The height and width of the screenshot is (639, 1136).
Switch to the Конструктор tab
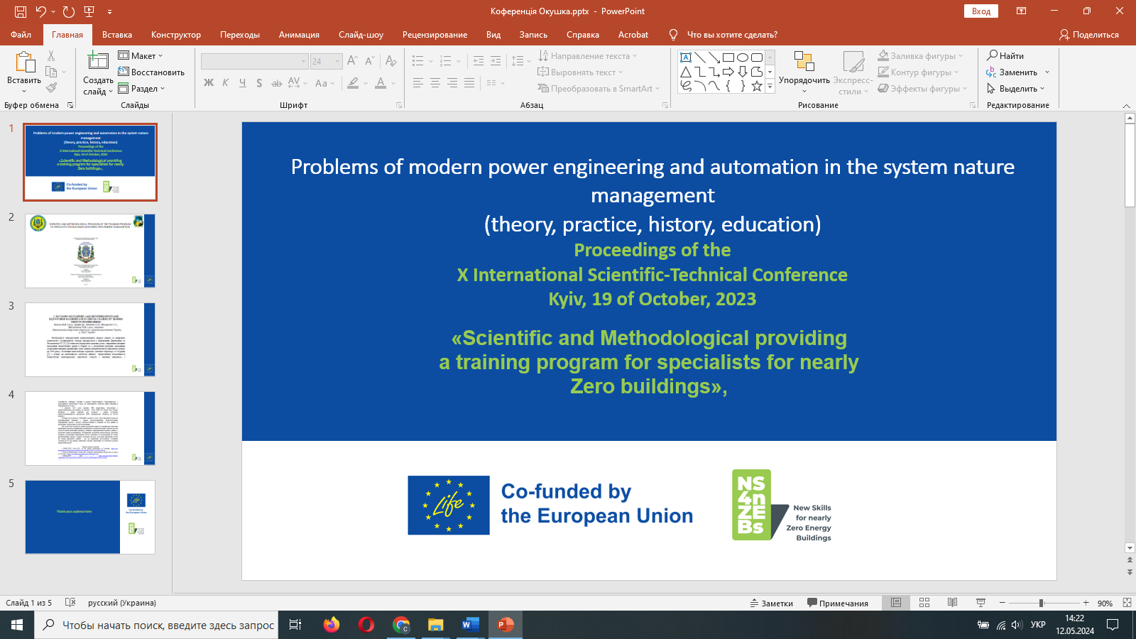pyautogui.click(x=176, y=35)
